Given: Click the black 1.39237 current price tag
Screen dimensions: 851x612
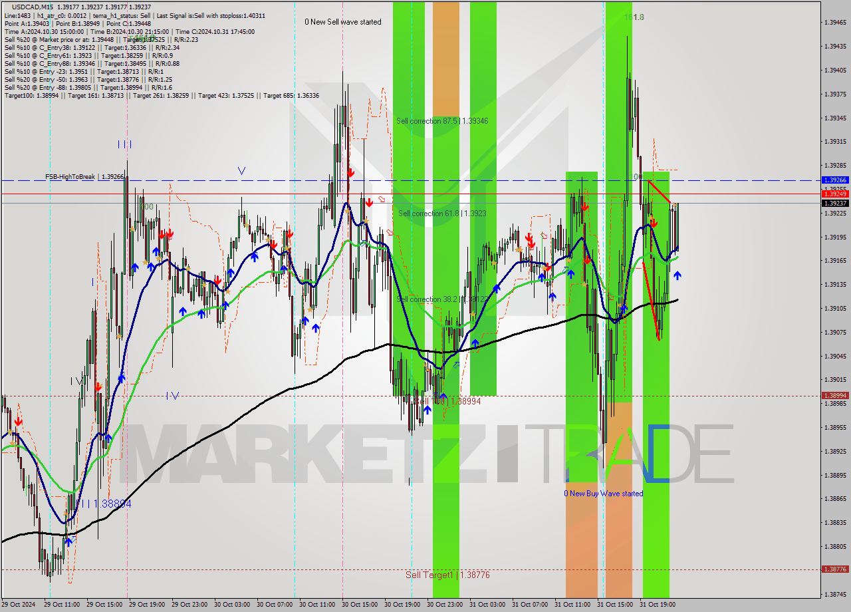Looking at the screenshot, I should pyautogui.click(x=835, y=203).
